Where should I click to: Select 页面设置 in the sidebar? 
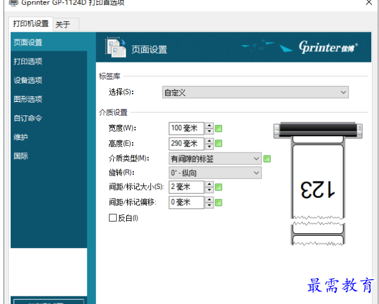(49, 42)
